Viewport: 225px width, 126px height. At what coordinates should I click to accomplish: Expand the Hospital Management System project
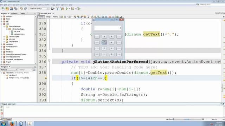tap(1, 54)
